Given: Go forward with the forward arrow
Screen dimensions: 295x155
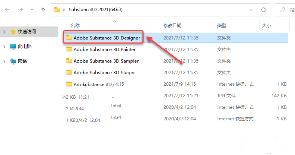Looking at the screenshot, I should pyautogui.click(x=21, y=10).
